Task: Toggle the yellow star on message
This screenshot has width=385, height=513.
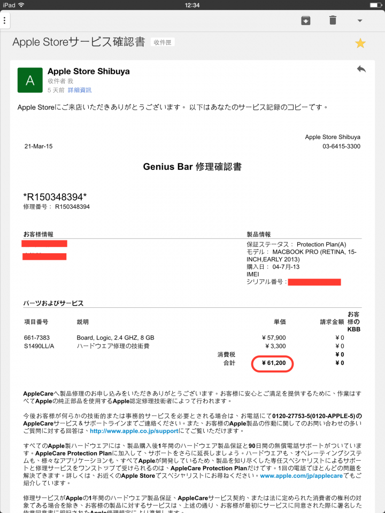Action: (360, 43)
